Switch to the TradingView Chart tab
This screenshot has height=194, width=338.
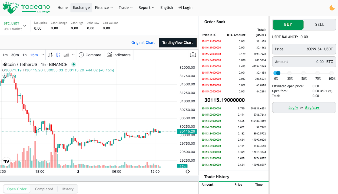tap(178, 43)
